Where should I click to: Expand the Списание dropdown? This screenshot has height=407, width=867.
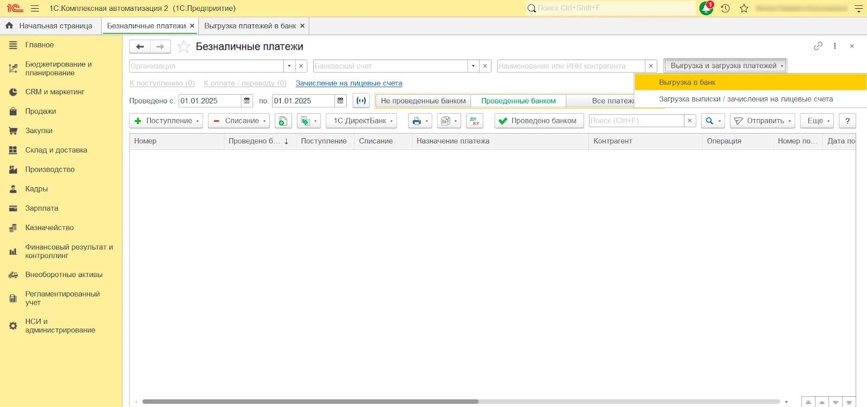(x=240, y=121)
